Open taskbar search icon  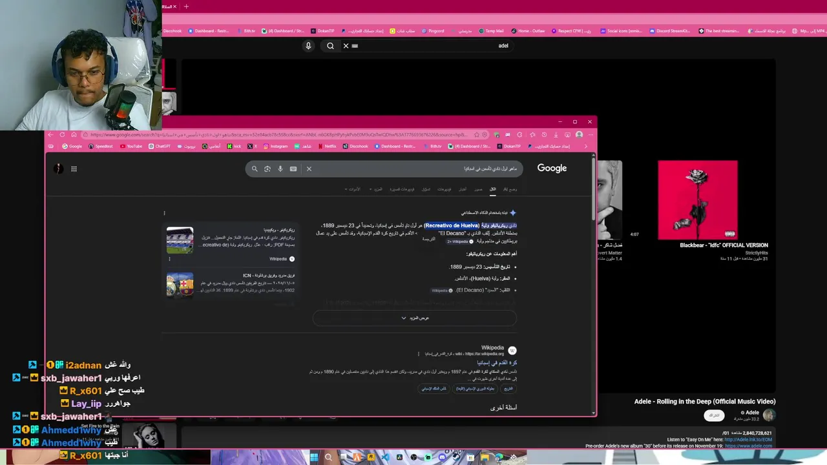coord(328,457)
